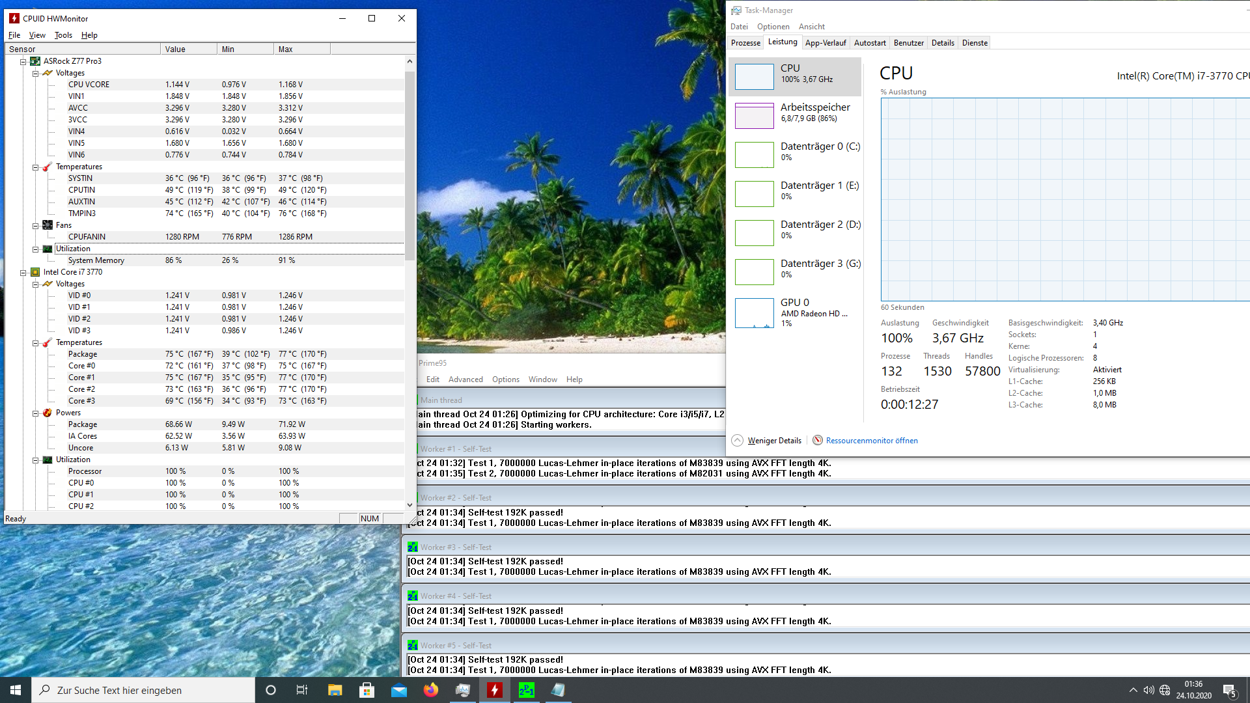Screen dimensions: 1250x703
Task: Open the Ressourcenmonitor icon link
Action: click(x=818, y=441)
